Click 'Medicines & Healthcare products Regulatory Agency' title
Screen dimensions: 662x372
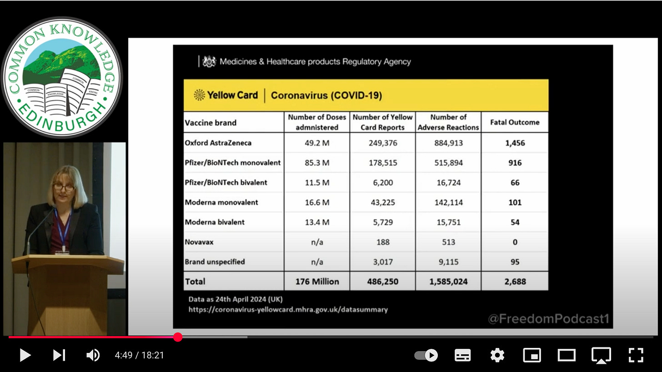pos(315,61)
